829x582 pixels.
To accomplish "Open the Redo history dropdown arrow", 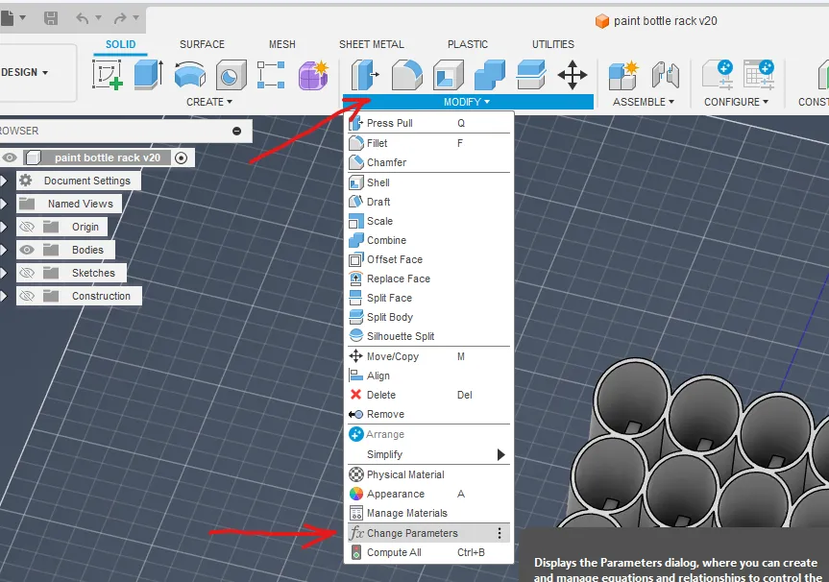I will 135,18.
